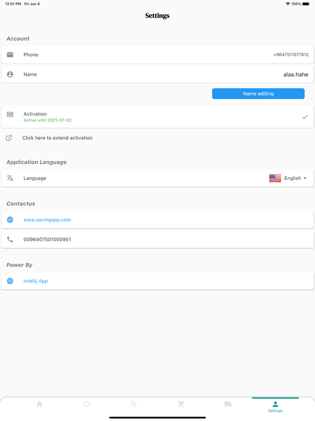Click the Name editing button
Image resolution: width=315 pixels, height=421 pixels.
click(258, 94)
